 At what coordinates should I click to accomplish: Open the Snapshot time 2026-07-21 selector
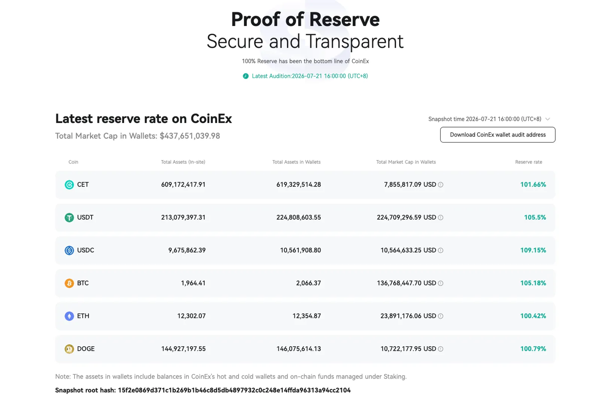click(x=489, y=119)
